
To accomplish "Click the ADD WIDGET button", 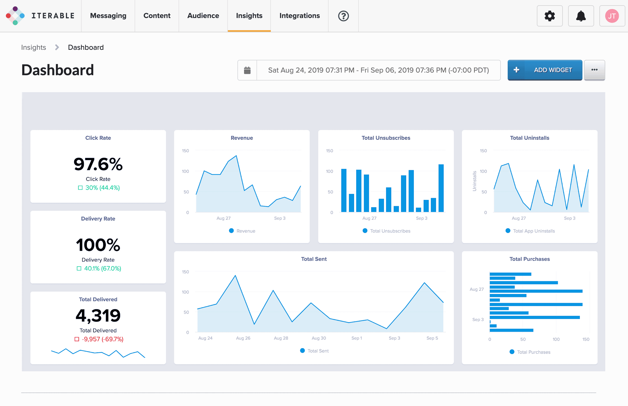I will click(x=553, y=70).
